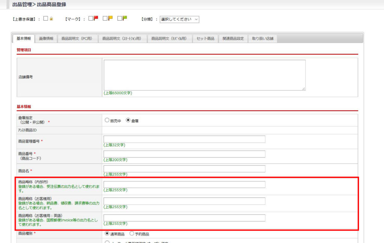Image resolution: width=384 pixels, height=243 pixels.
Task: Click into the 店舗備考 text area
Action: click(x=204, y=75)
